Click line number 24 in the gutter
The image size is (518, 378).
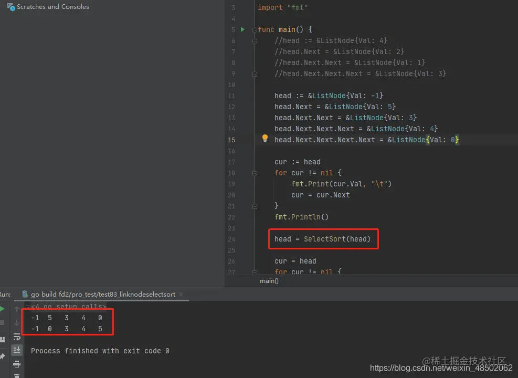[231, 239]
